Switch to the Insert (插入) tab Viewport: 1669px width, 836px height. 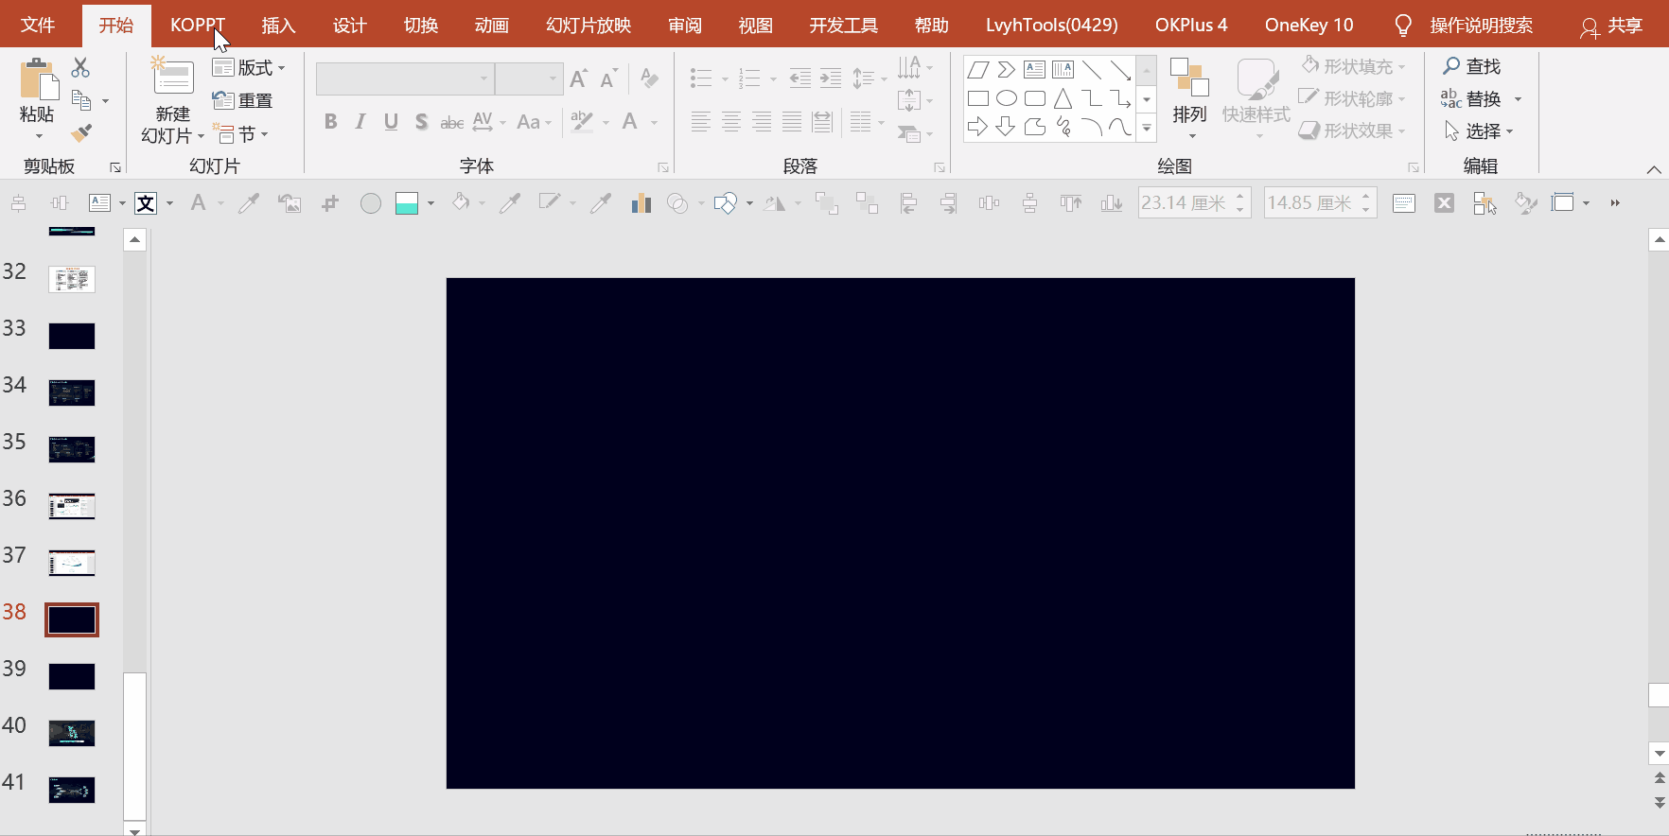coord(278,26)
